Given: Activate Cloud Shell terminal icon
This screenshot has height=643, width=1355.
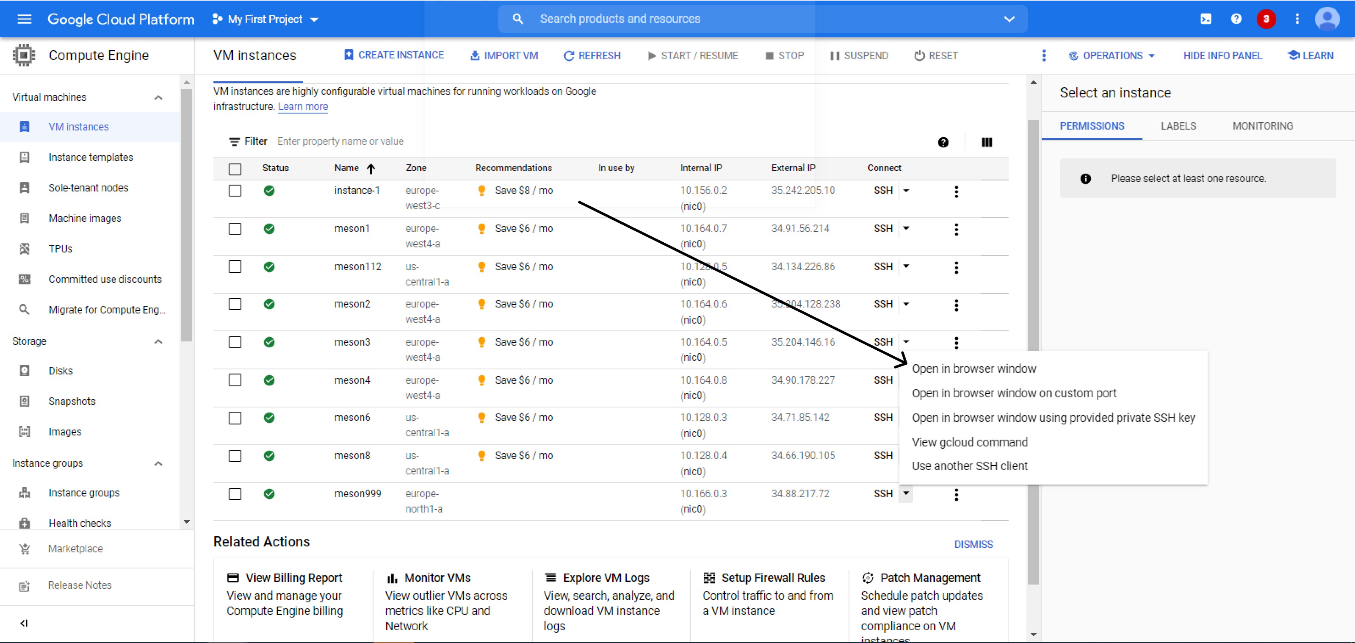Looking at the screenshot, I should pos(1205,19).
